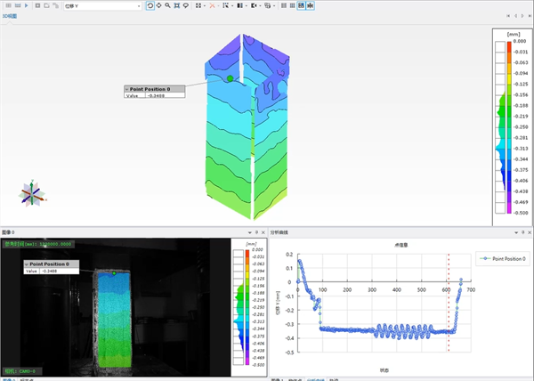Image resolution: width=534 pixels, height=381 pixels.
Task: Select the rotate view tool in toolbar
Action: [x=150, y=5]
